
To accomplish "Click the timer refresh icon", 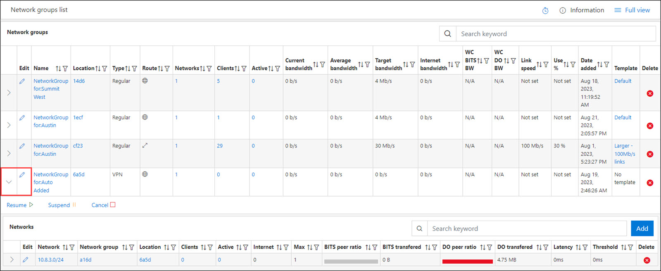I will coord(545,10).
